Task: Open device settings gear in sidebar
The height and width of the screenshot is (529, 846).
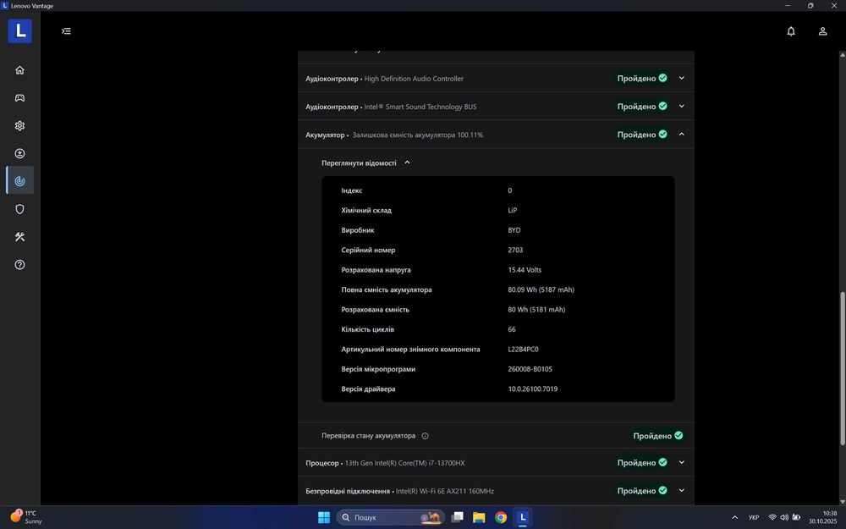Action: (20, 126)
